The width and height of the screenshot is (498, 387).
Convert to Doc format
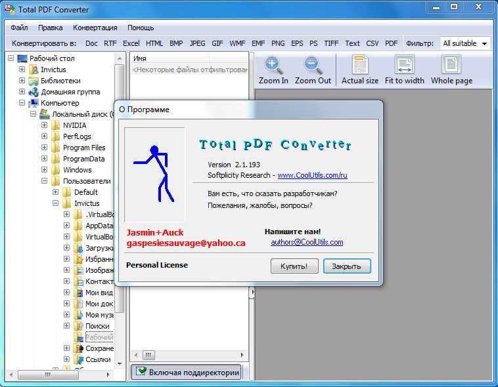point(91,43)
